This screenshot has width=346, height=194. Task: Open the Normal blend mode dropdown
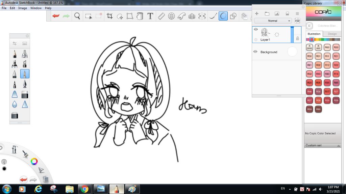click(273, 21)
